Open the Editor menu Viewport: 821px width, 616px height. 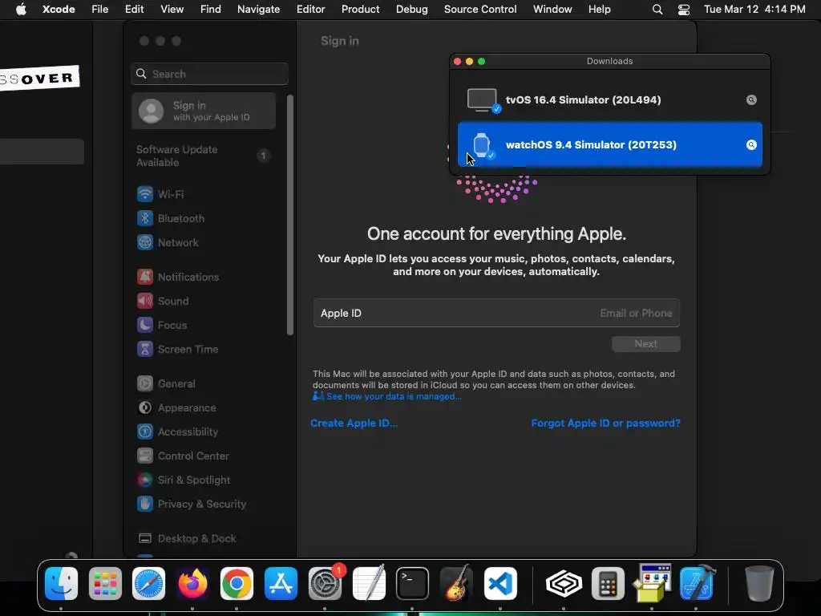tap(310, 10)
